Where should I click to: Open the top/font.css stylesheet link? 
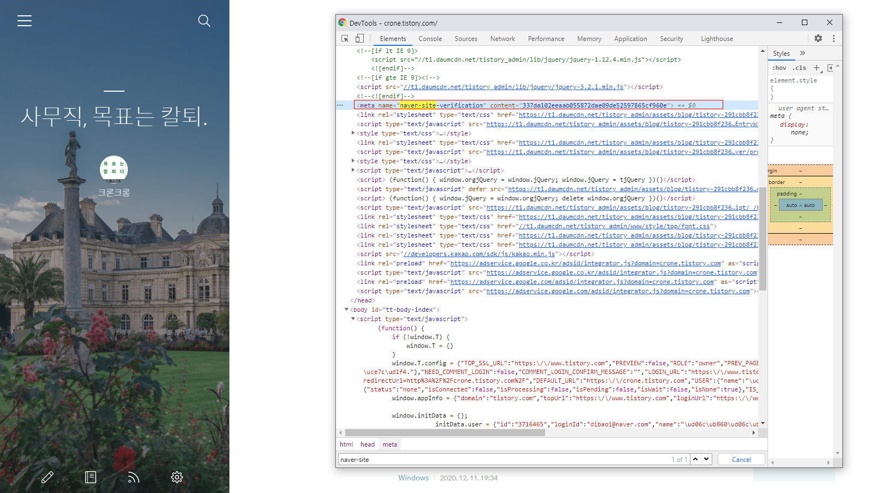click(615, 226)
